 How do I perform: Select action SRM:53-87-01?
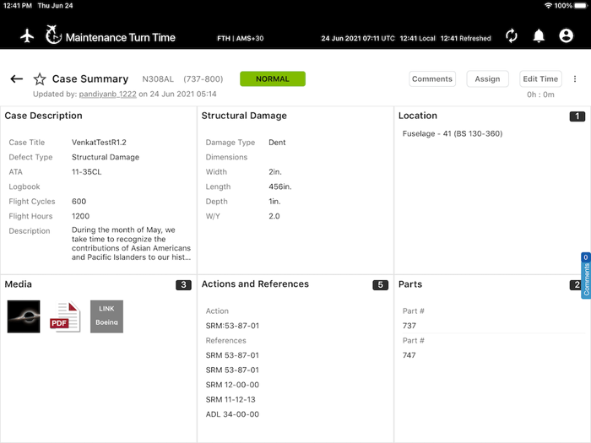tap(232, 326)
